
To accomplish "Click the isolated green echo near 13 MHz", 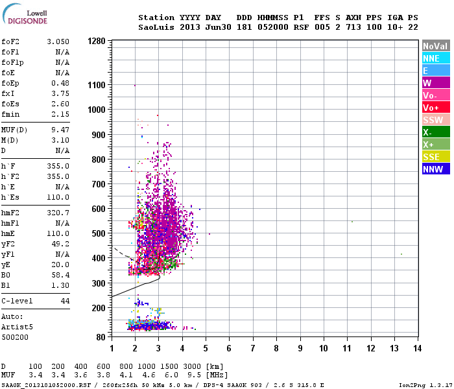I will pos(401,254).
